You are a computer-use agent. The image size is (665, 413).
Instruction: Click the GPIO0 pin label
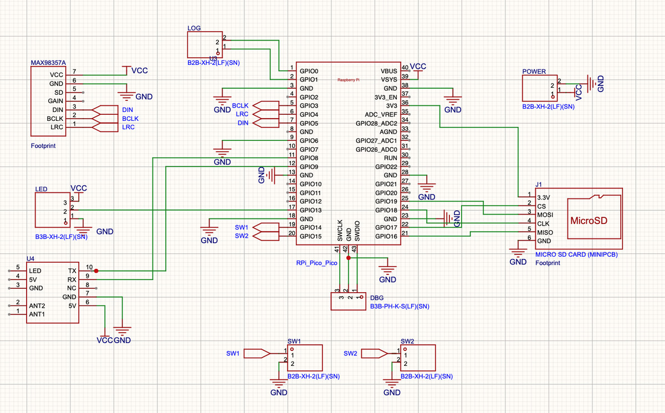click(x=309, y=72)
